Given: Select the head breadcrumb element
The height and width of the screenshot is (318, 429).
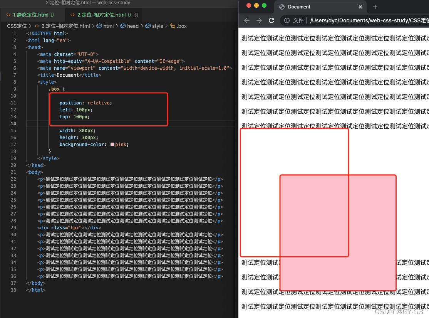Looking at the screenshot, I should coord(133,26).
